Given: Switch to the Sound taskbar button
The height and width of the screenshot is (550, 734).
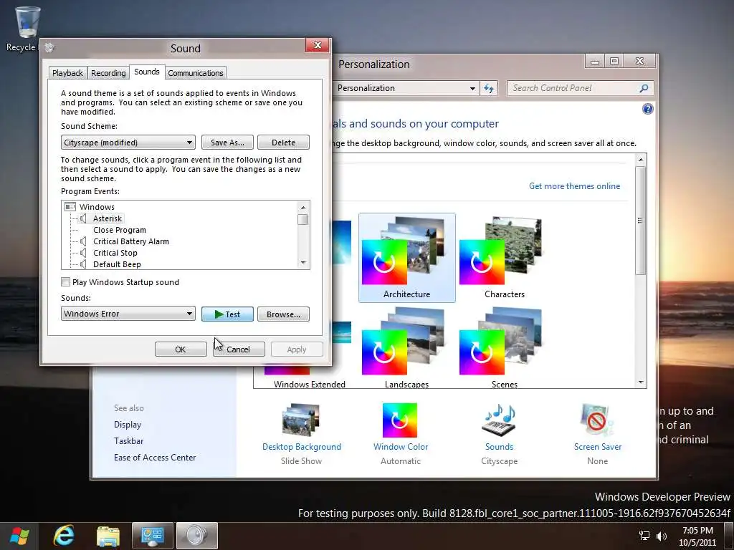Looking at the screenshot, I should [197, 536].
